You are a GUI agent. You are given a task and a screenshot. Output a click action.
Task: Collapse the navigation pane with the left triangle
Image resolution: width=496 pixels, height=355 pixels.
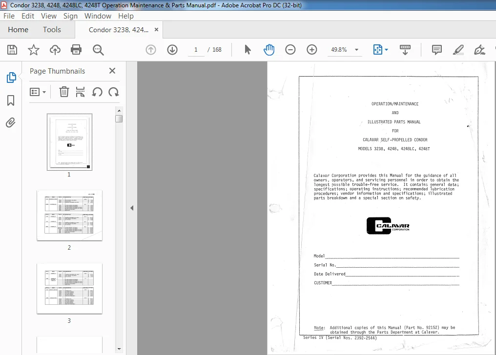(x=132, y=208)
